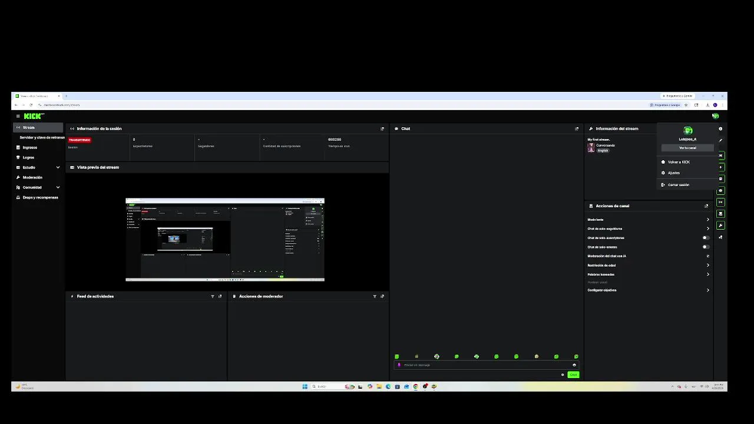
Task: Toggle the chat panel icon in right rail
Action: (720, 190)
